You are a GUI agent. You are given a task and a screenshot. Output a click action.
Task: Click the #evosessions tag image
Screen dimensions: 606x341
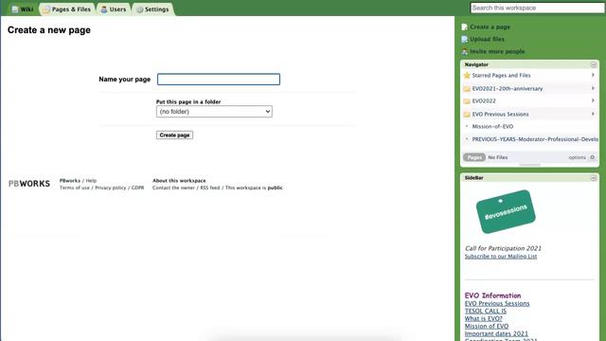pos(506,211)
